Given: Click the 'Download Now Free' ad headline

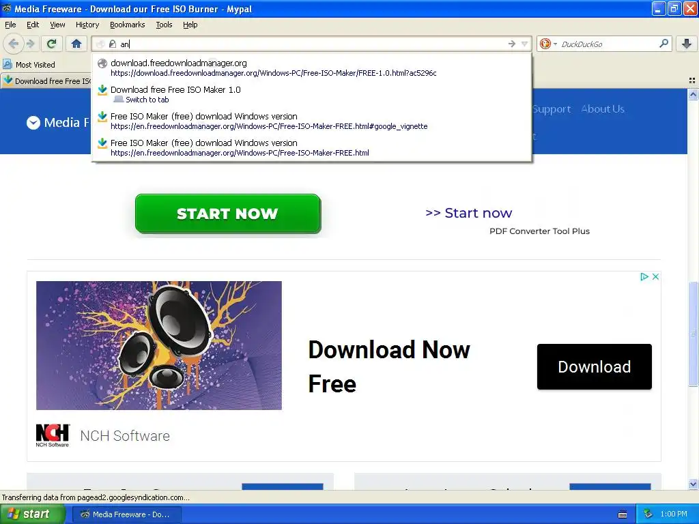Looking at the screenshot, I should pyautogui.click(x=388, y=366).
